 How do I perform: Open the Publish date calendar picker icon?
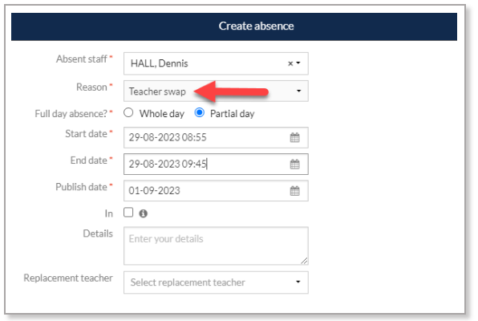tap(294, 191)
